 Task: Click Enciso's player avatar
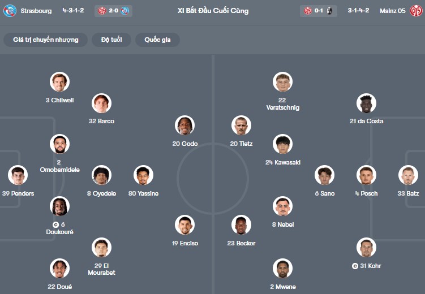point(185,225)
